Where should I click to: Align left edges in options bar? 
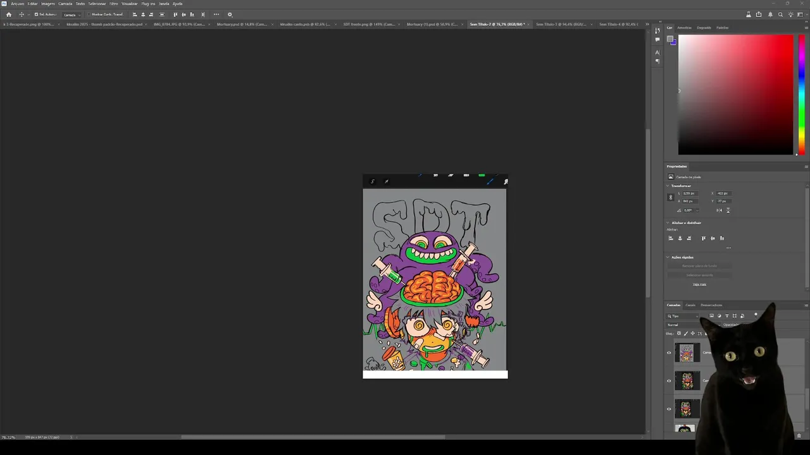click(135, 15)
